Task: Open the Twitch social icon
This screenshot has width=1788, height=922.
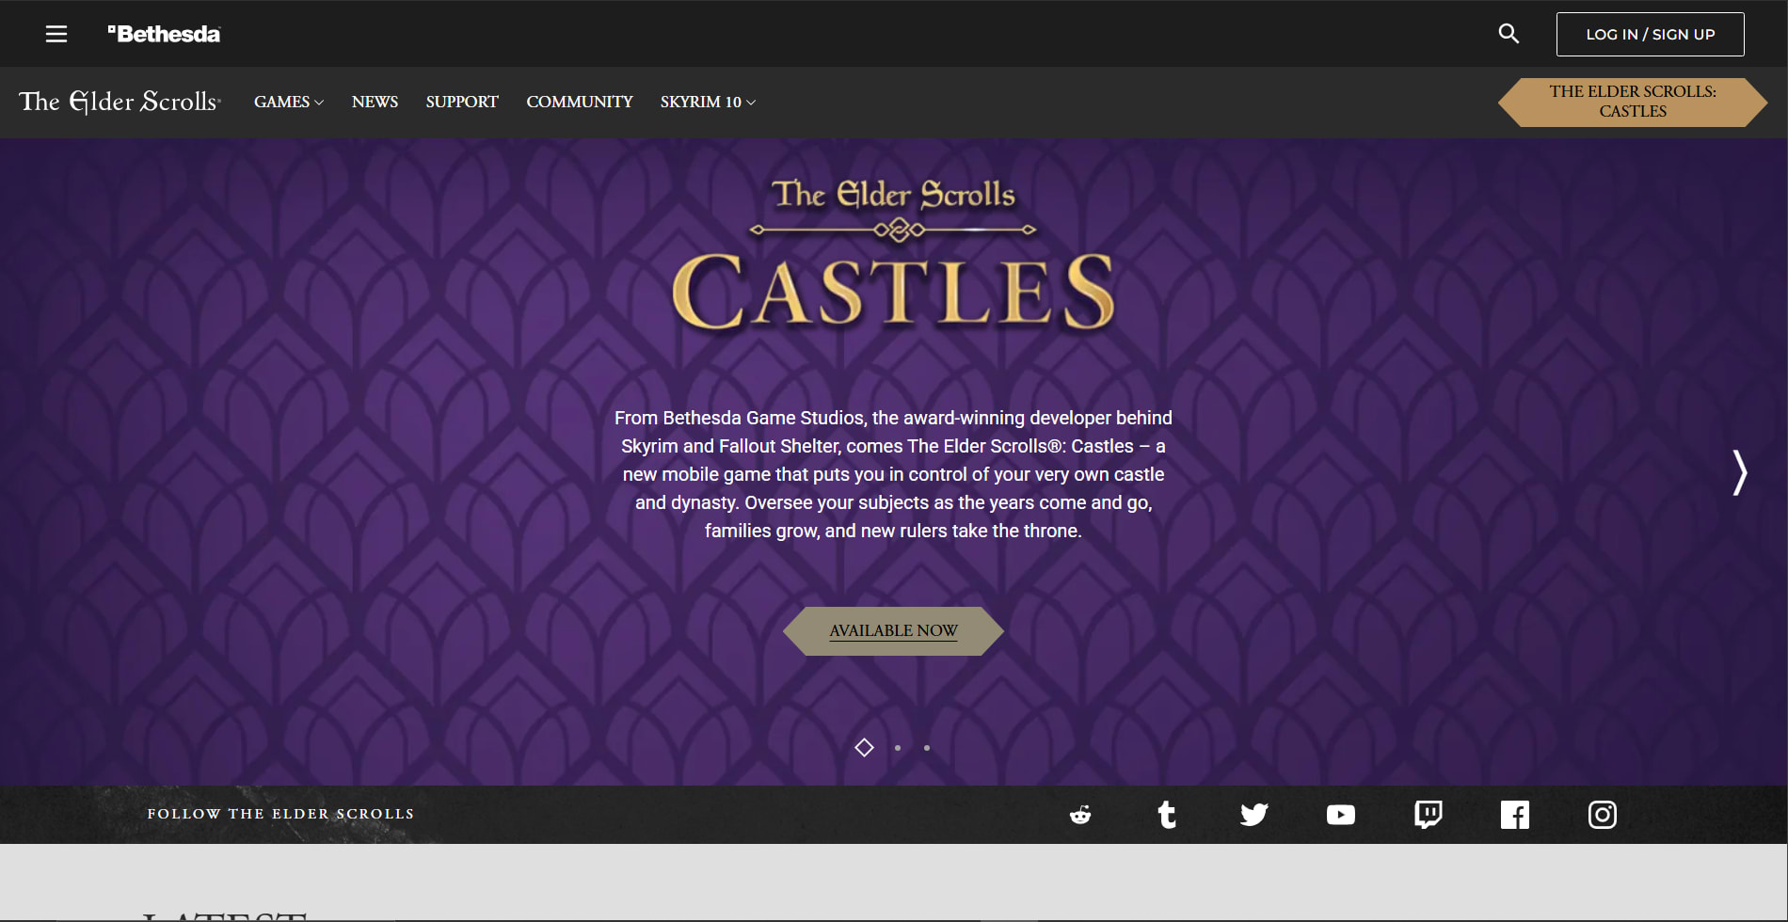Action: (1429, 815)
